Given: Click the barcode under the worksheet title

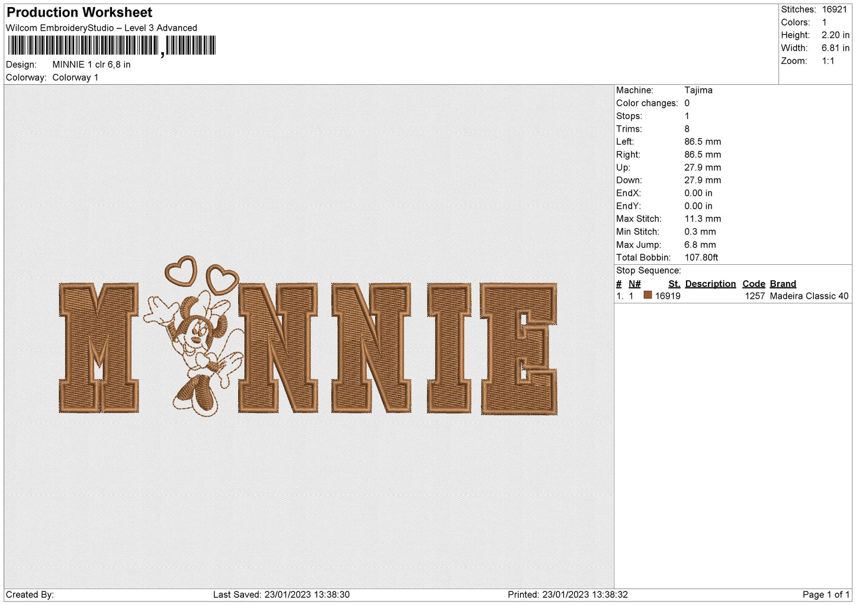Looking at the screenshot, I should pos(112,46).
